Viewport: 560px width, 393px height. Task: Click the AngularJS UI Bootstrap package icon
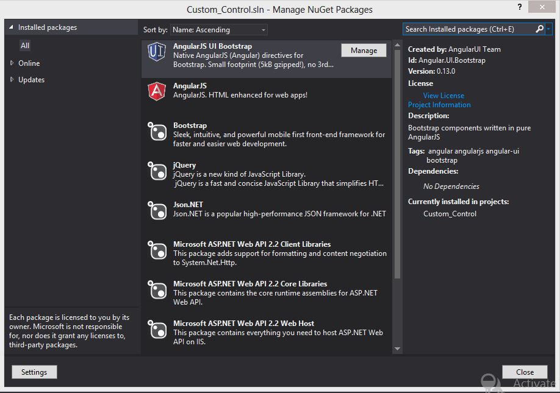[157, 52]
